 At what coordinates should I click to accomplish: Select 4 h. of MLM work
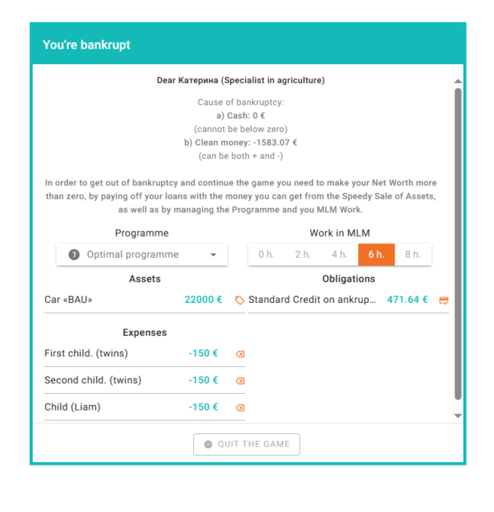pos(339,255)
